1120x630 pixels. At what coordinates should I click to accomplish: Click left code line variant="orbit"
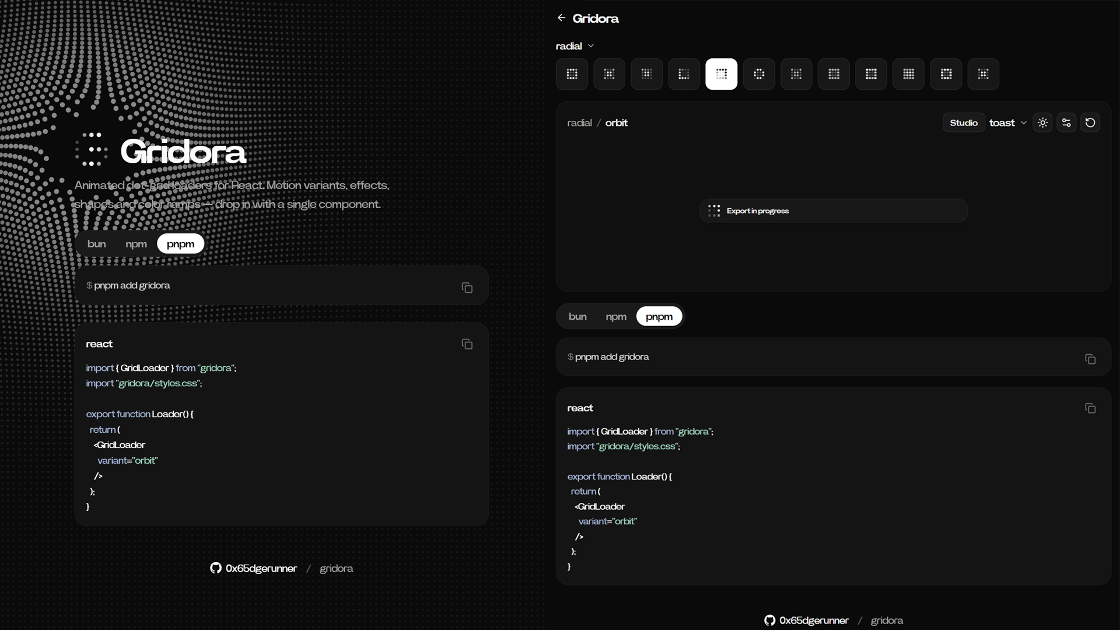click(128, 460)
